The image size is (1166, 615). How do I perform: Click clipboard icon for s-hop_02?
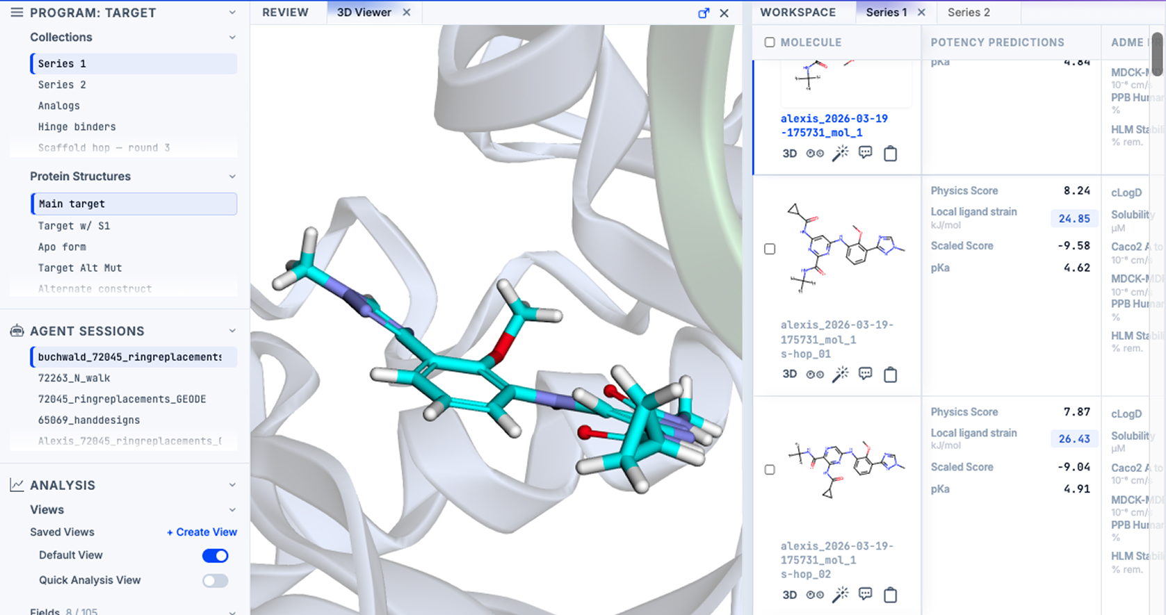(890, 595)
